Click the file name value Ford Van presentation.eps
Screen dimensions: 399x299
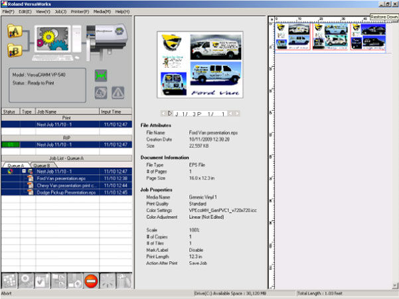[213, 133]
